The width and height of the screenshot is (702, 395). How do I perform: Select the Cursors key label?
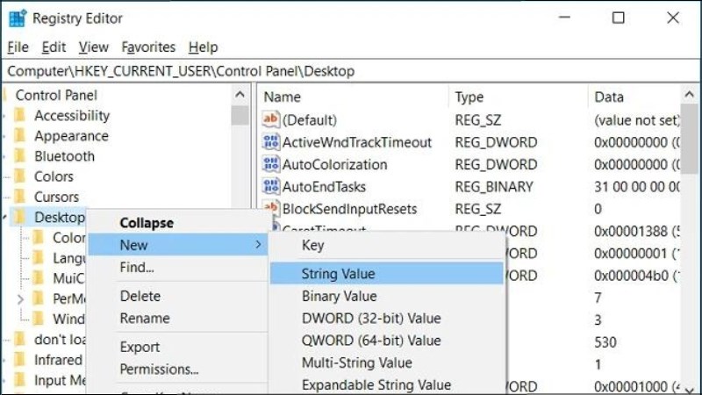[x=56, y=197]
